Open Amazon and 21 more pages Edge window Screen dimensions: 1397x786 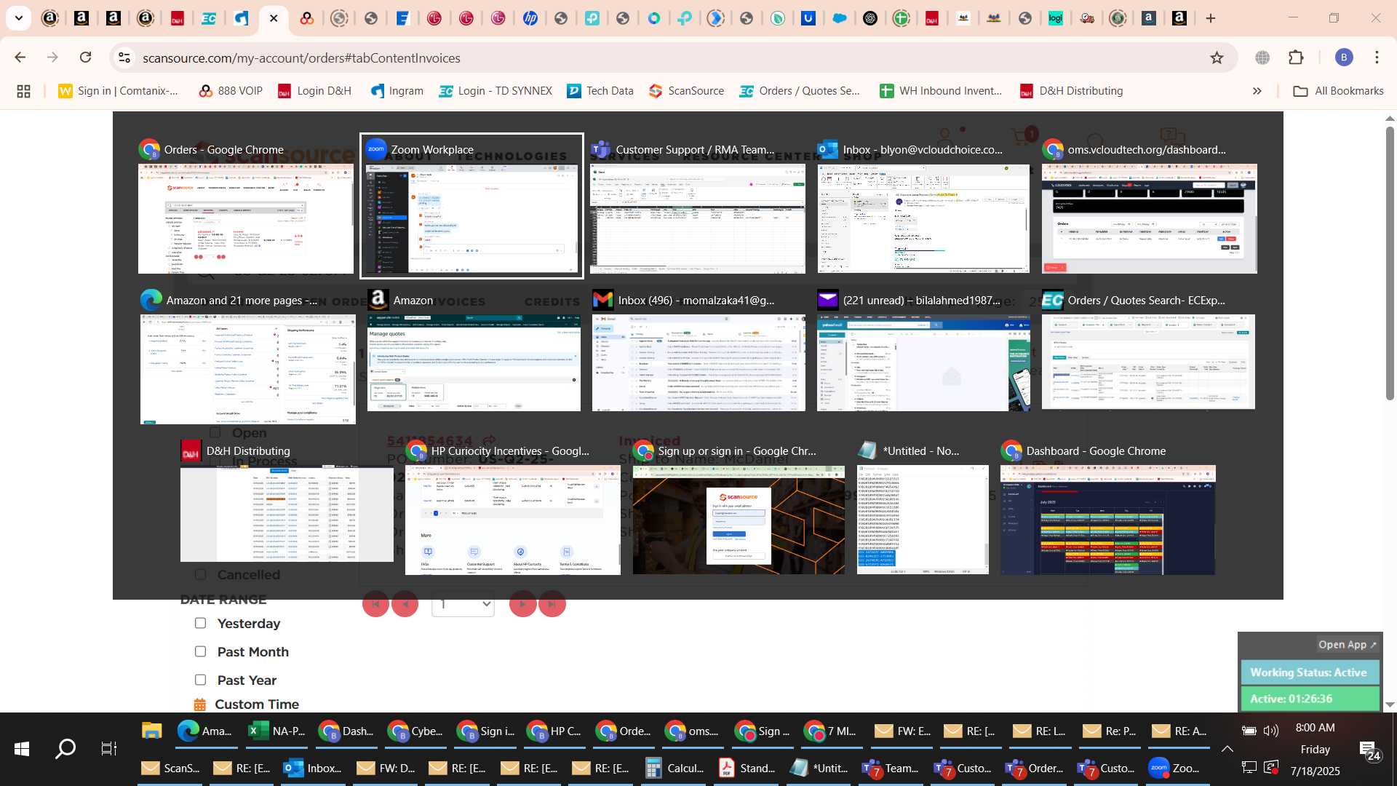tap(247, 357)
